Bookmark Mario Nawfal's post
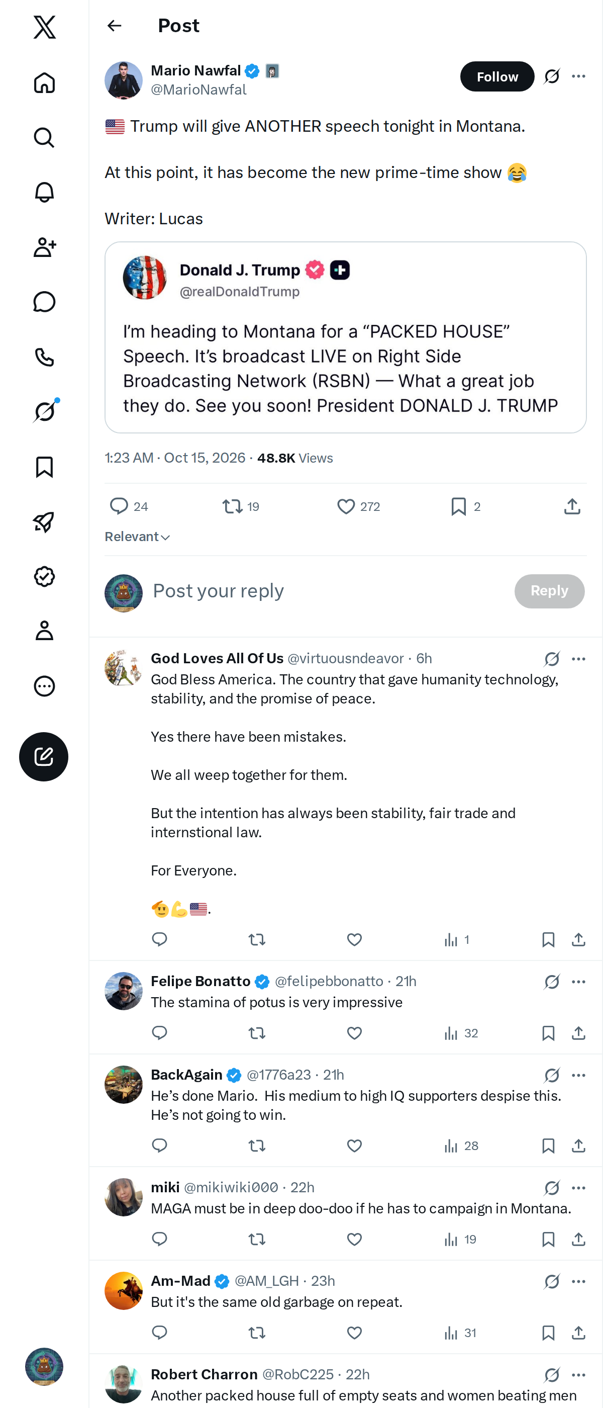 458,507
